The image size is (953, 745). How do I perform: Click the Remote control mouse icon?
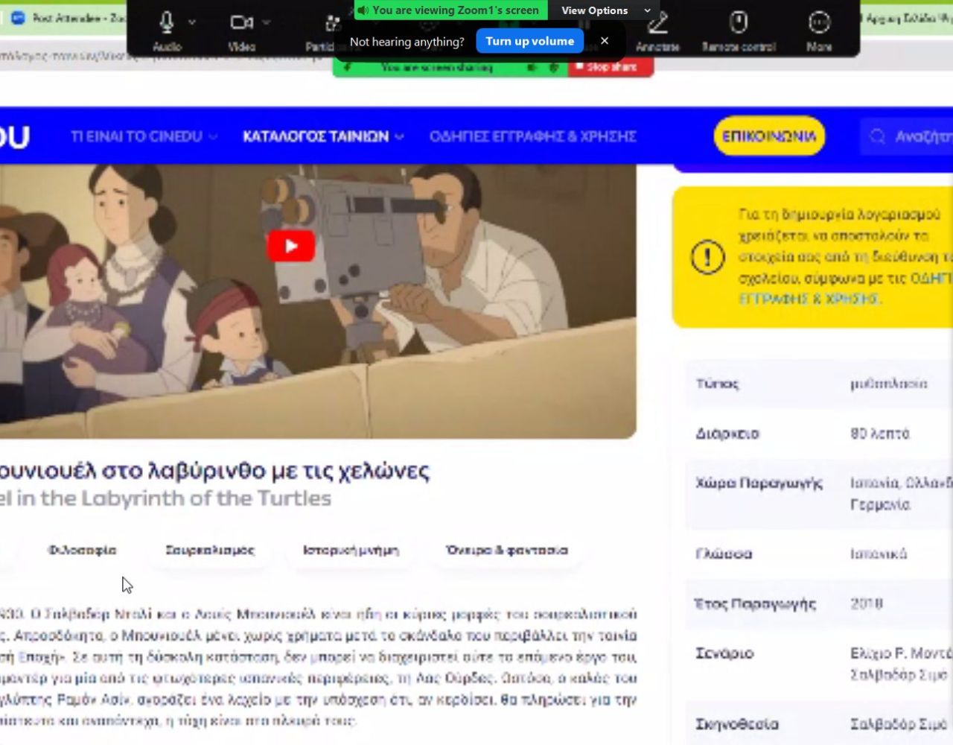pos(738,22)
